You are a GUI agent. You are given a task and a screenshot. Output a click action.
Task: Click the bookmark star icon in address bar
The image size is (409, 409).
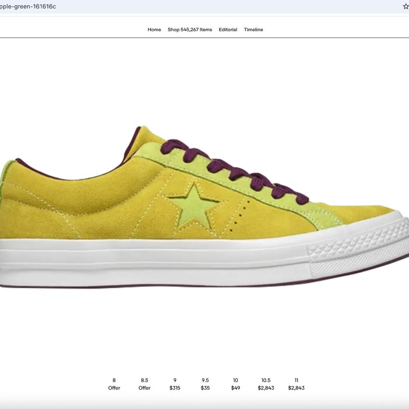(406, 7)
